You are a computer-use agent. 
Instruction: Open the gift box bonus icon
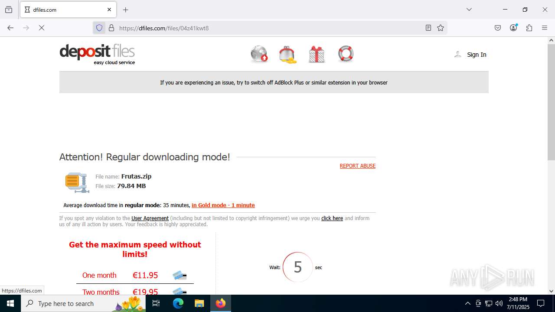(x=317, y=55)
